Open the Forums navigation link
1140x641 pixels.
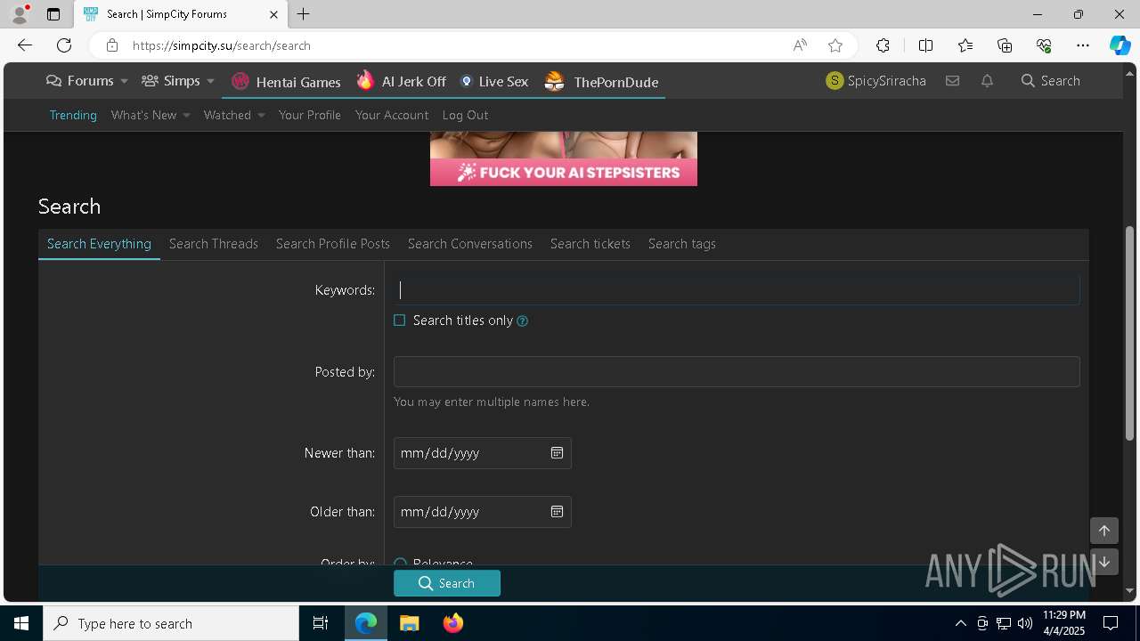coord(80,81)
